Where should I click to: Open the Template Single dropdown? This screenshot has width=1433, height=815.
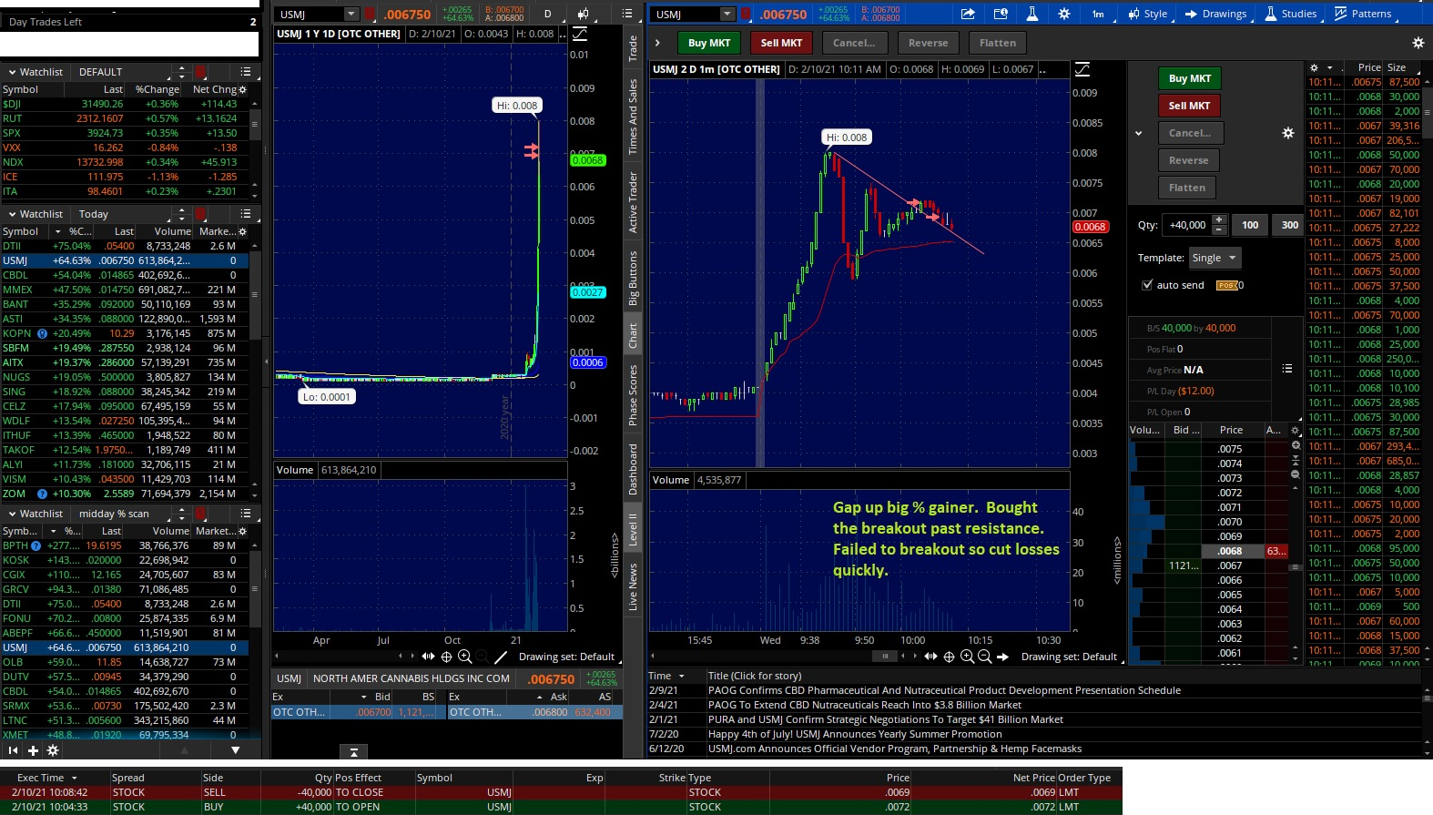tap(1214, 258)
